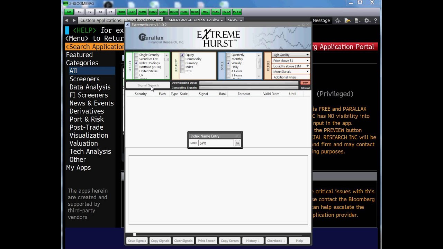
Task: Open the document list icon menu
Action: [358, 21]
